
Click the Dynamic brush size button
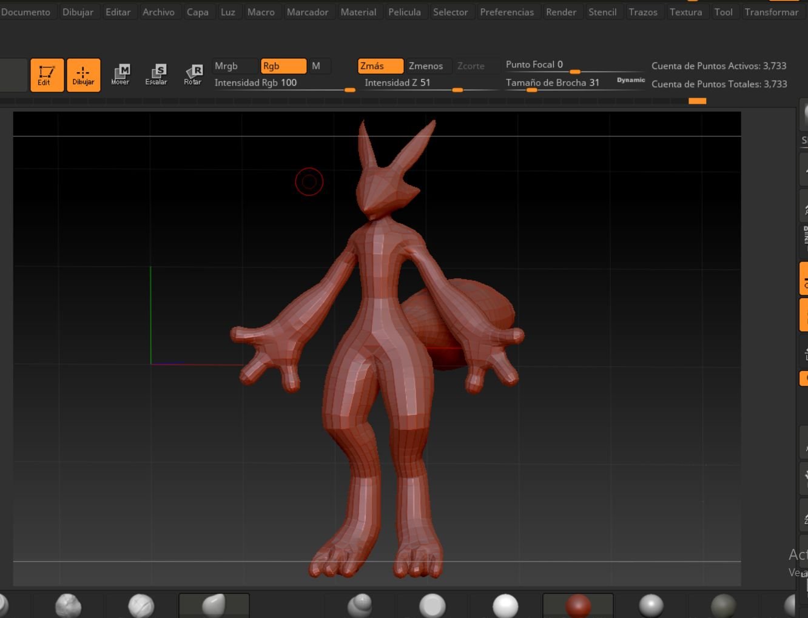(631, 80)
